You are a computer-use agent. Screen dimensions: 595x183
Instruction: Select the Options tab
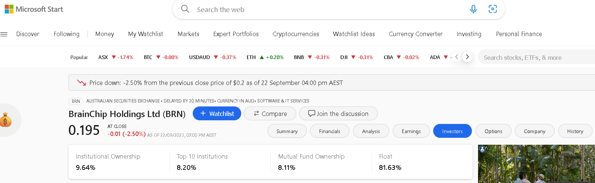tap(493, 131)
